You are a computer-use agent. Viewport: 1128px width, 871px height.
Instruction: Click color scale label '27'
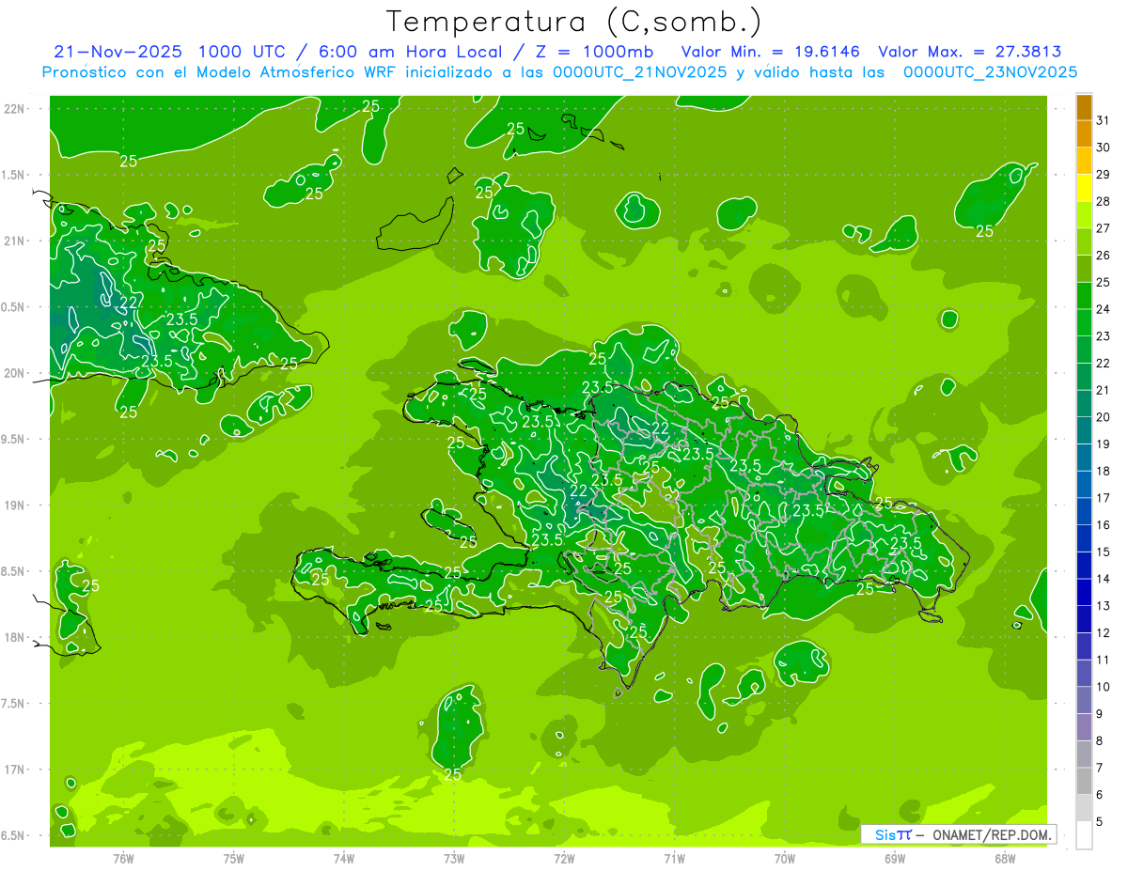(1104, 228)
